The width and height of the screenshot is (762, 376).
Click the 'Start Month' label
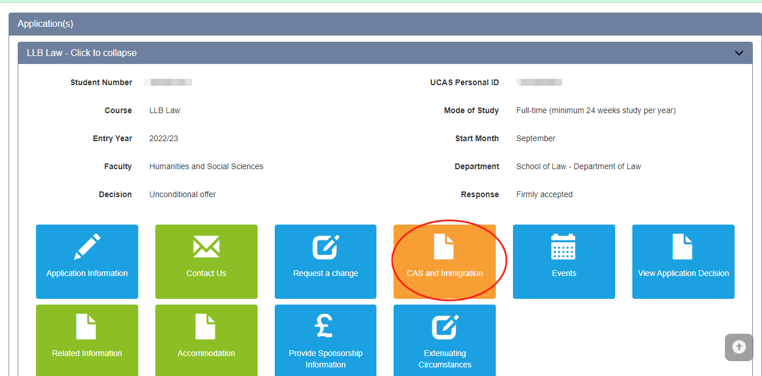(x=477, y=138)
